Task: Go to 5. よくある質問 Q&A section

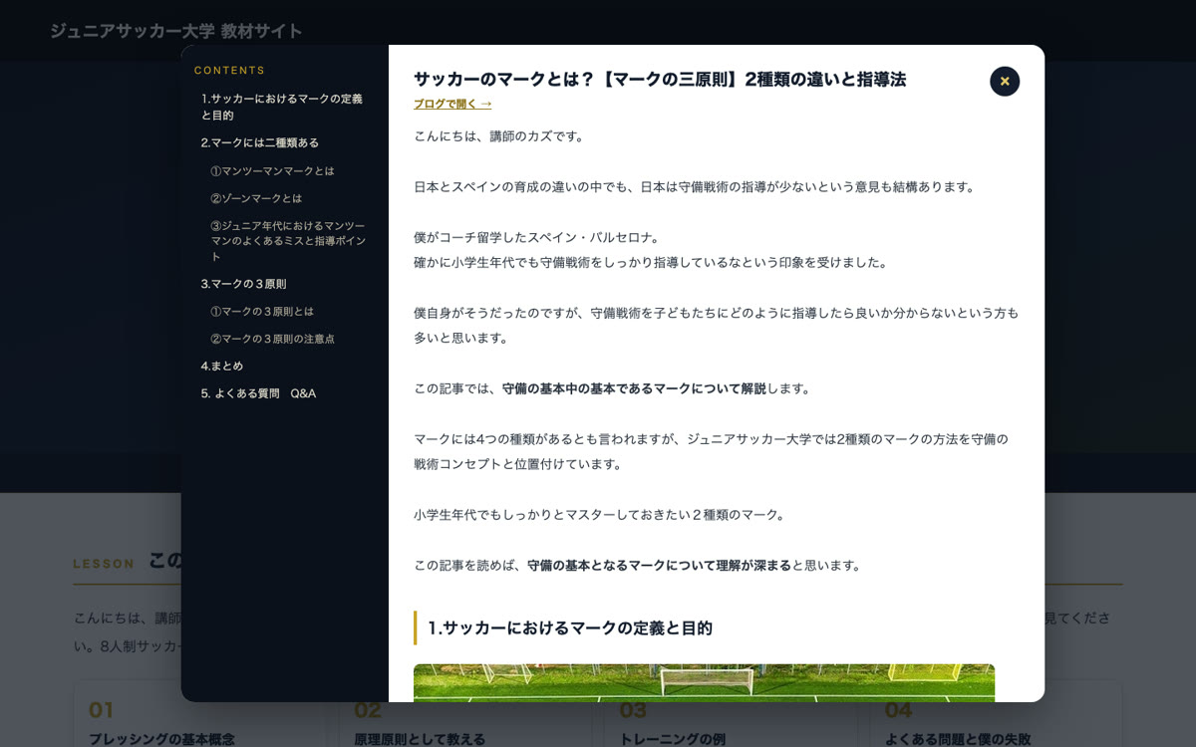Action: (x=258, y=393)
